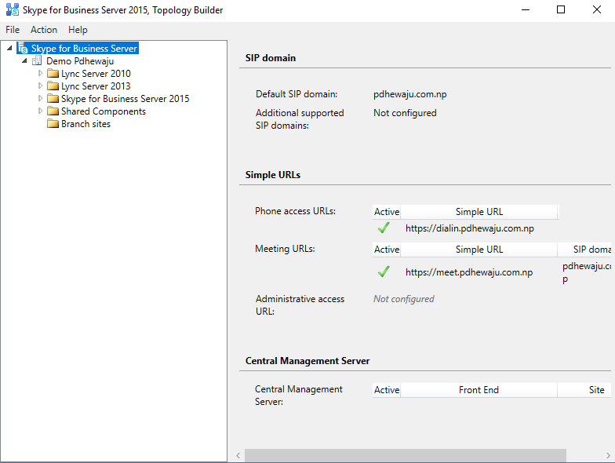This screenshot has height=463, width=615.
Task: Open the Help menu
Action: (x=78, y=30)
